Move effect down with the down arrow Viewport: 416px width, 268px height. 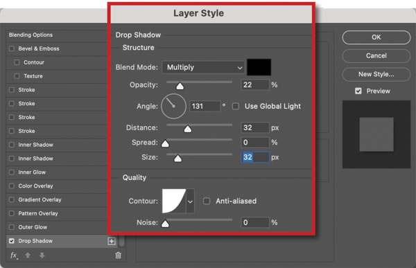coord(42,256)
